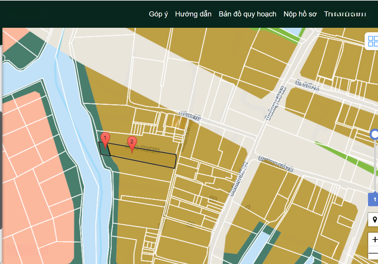378x264 pixels.
Task: Click the locate position pin button
Action: pos(373,219)
